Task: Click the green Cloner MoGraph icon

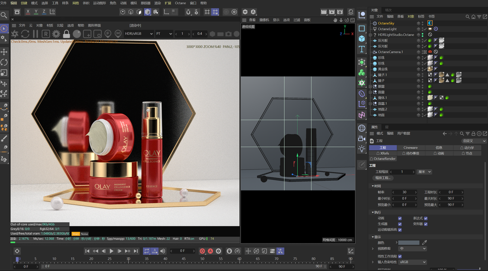Action: point(362,73)
